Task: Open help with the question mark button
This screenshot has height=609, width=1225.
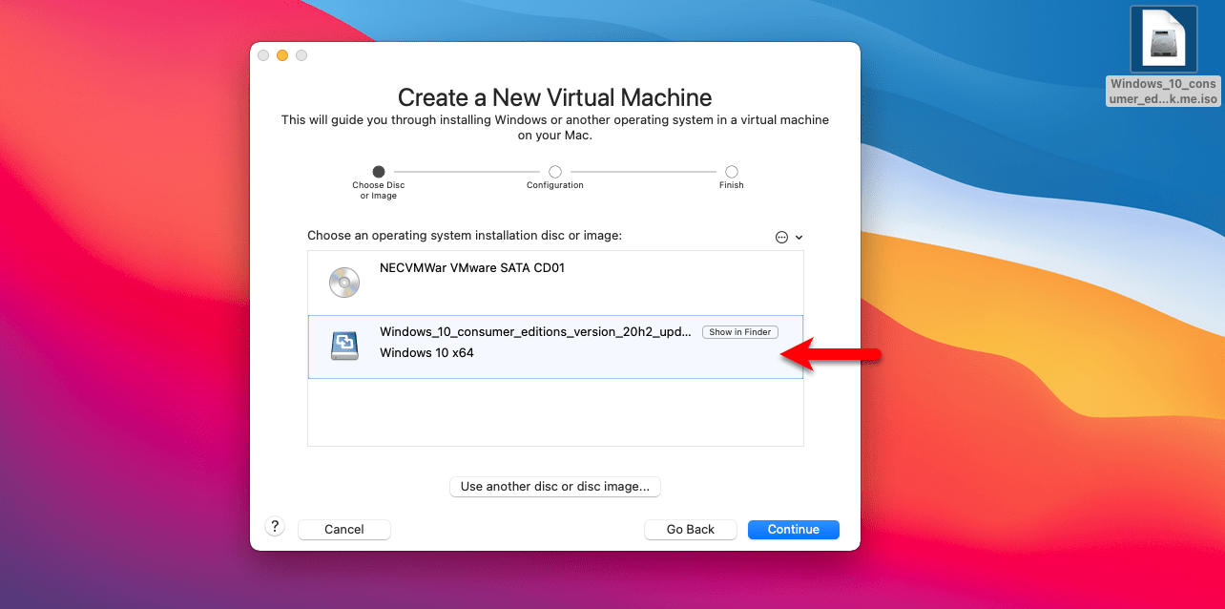Action: pyautogui.click(x=275, y=526)
